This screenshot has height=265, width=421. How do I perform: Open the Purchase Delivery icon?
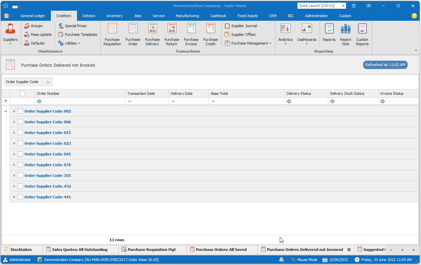152,34
